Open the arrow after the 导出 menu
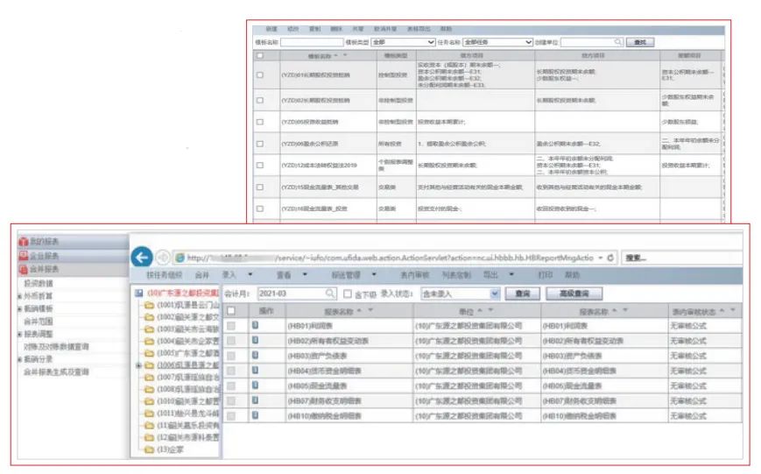 (x=511, y=274)
